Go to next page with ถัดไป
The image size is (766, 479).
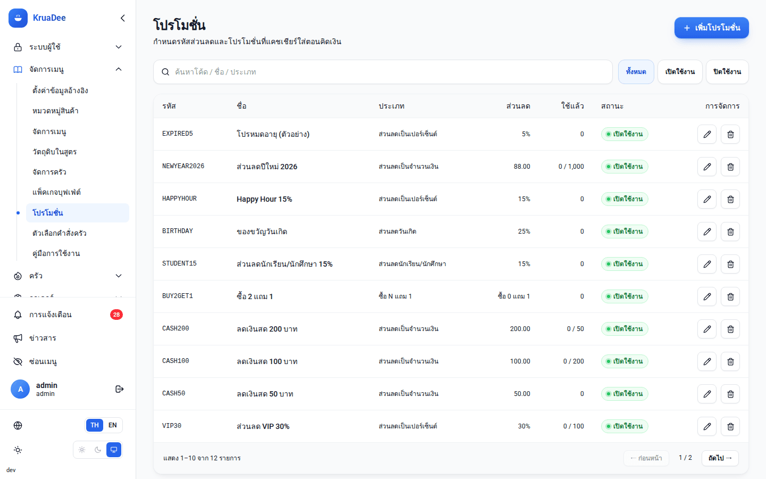(720, 458)
